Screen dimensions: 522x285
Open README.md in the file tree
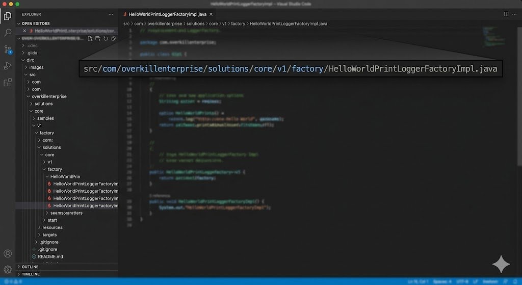50,256
